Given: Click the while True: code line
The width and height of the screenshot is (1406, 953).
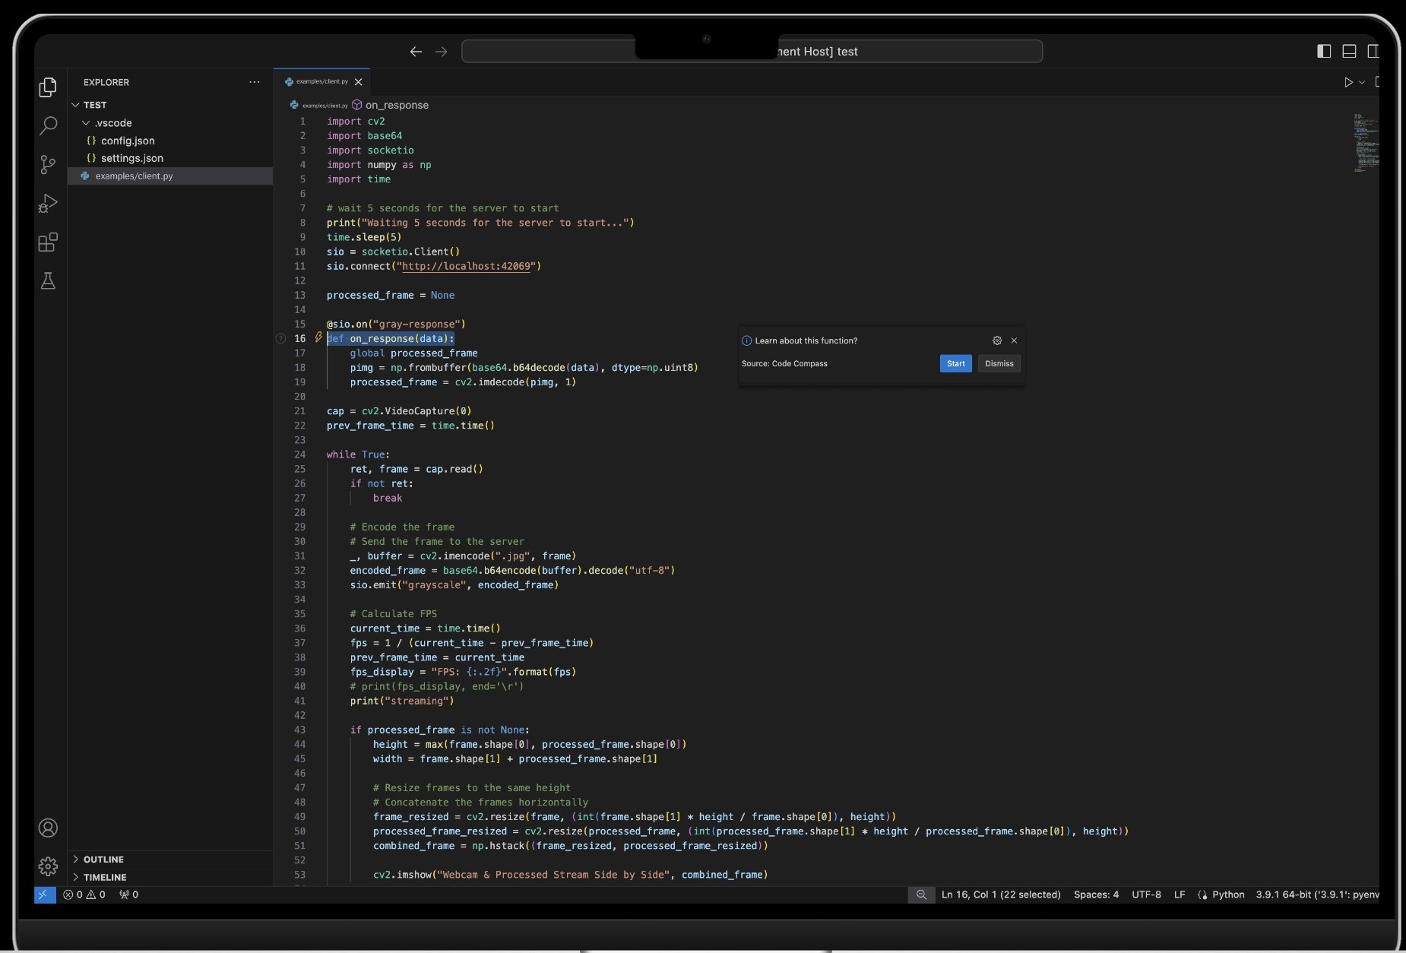Looking at the screenshot, I should [358, 454].
